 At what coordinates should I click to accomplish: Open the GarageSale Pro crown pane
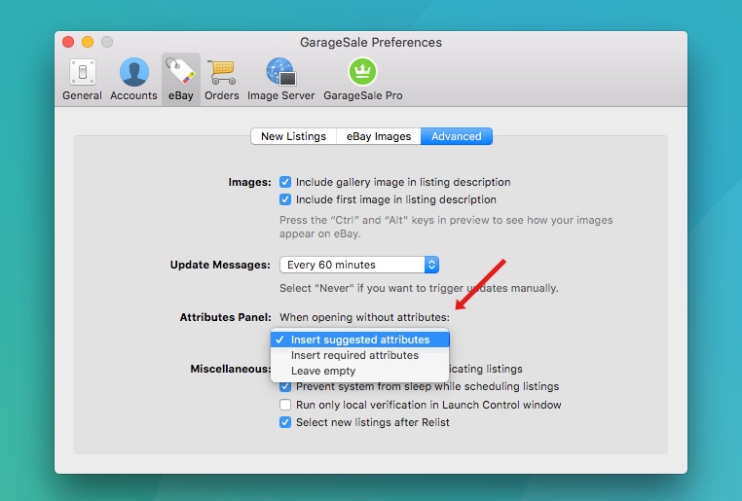(363, 80)
